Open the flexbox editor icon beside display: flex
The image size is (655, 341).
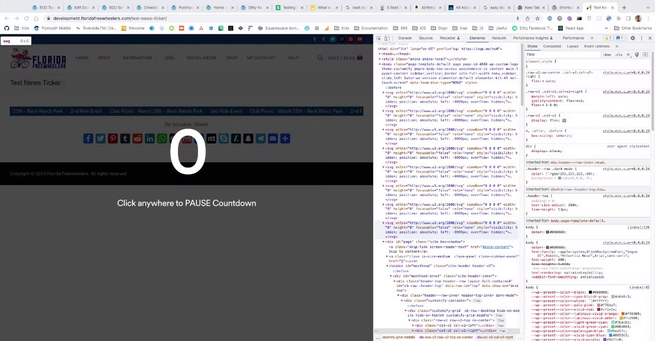click(x=564, y=120)
